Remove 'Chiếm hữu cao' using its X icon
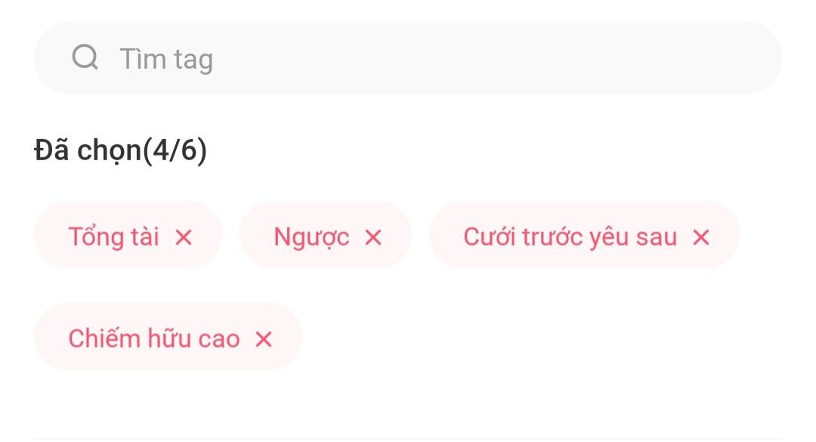 [x=263, y=339]
